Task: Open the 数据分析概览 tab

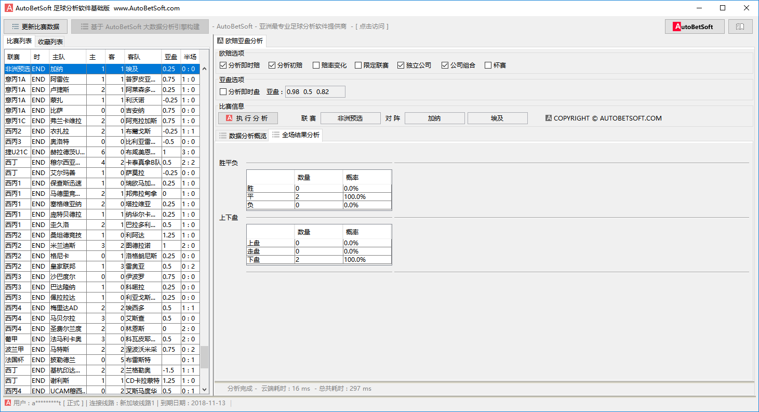Action: tap(242, 136)
